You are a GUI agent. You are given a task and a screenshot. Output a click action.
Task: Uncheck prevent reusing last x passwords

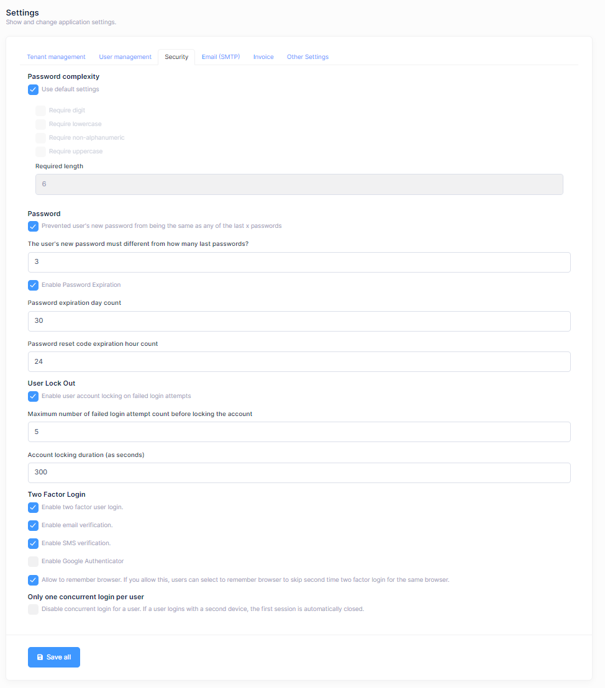(33, 227)
